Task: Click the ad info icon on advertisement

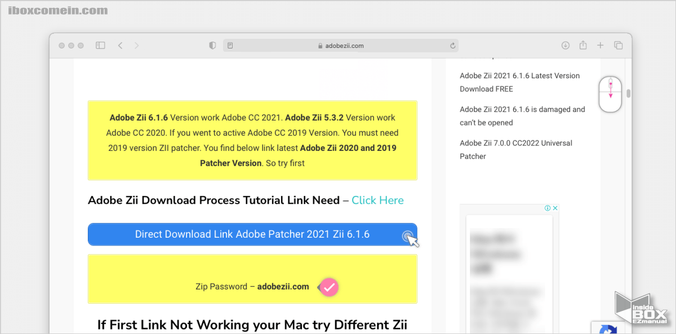Action: 547,208
